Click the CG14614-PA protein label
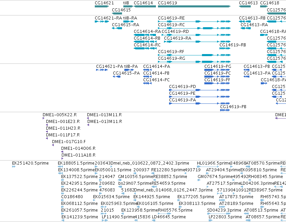Screen dimensions: 286x222 click(157, 66)
